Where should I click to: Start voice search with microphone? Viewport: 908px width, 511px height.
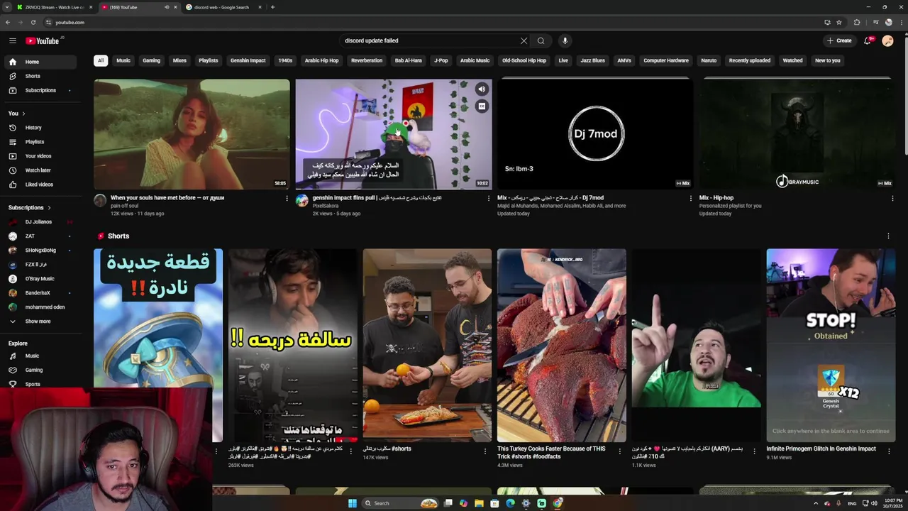pos(565,40)
